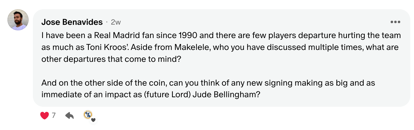Click the like count number 7
Image resolution: width=414 pixels, height=130 pixels.
click(x=54, y=115)
